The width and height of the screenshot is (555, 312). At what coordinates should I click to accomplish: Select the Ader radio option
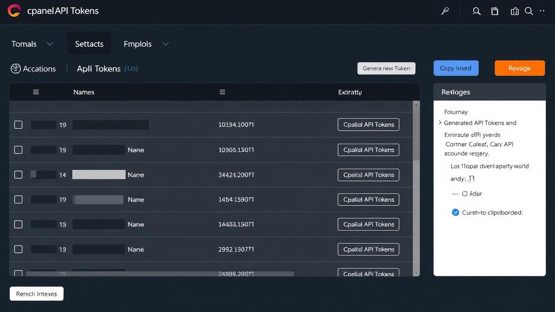point(464,194)
